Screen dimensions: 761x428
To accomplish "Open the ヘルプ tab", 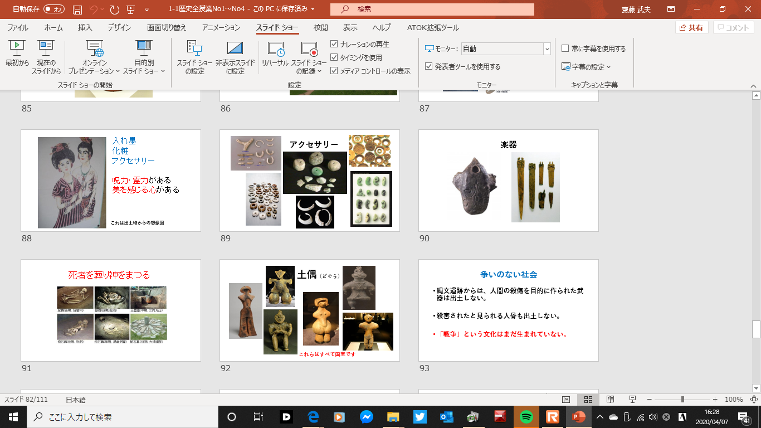I will point(381,28).
